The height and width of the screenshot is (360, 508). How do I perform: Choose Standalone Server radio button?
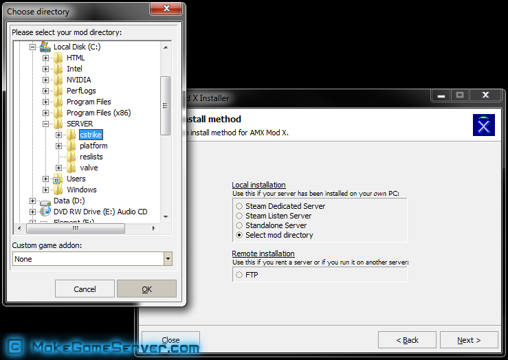point(239,225)
